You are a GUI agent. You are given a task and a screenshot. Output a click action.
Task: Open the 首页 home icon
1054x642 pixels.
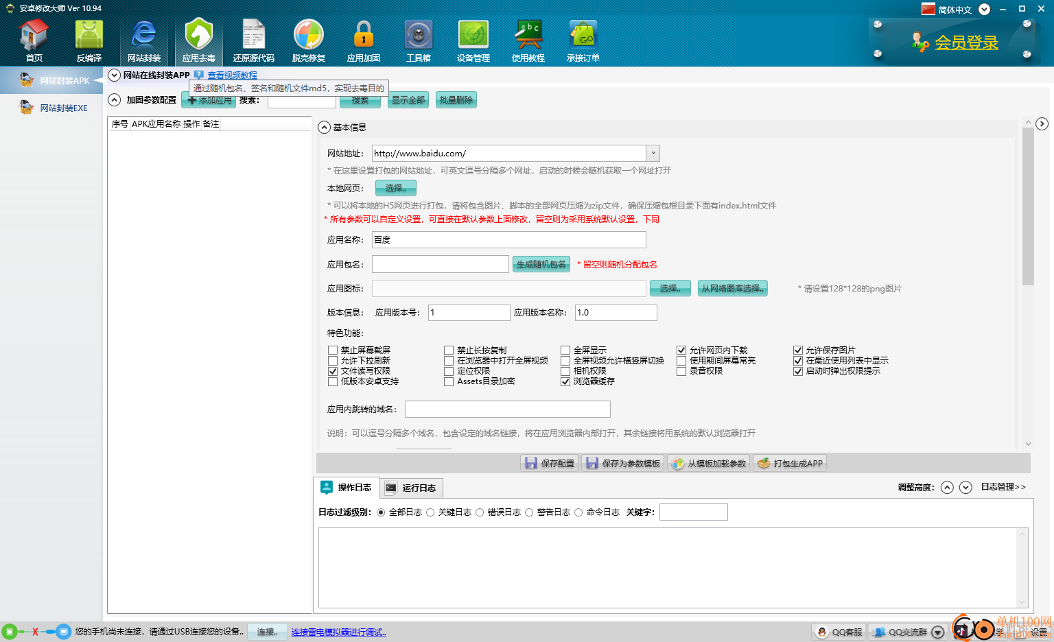point(34,41)
